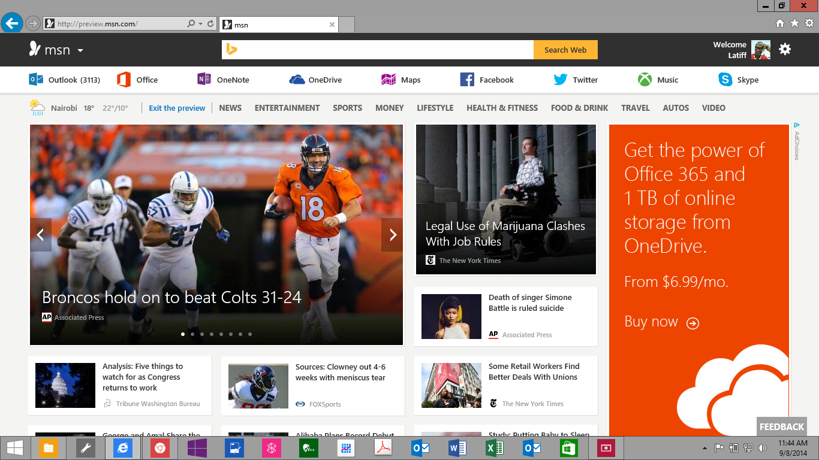
Task: Open a new blank browser tab
Action: (x=347, y=25)
